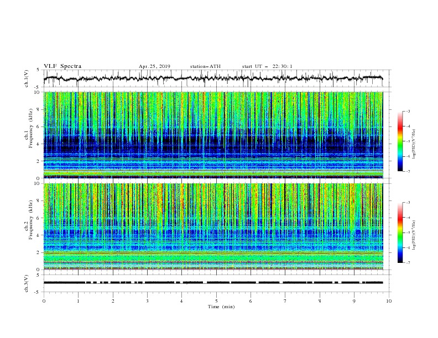Click the 'ch.3(V)' axis label
The height and width of the screenshot is (338, 438).
tap(27, 283)
